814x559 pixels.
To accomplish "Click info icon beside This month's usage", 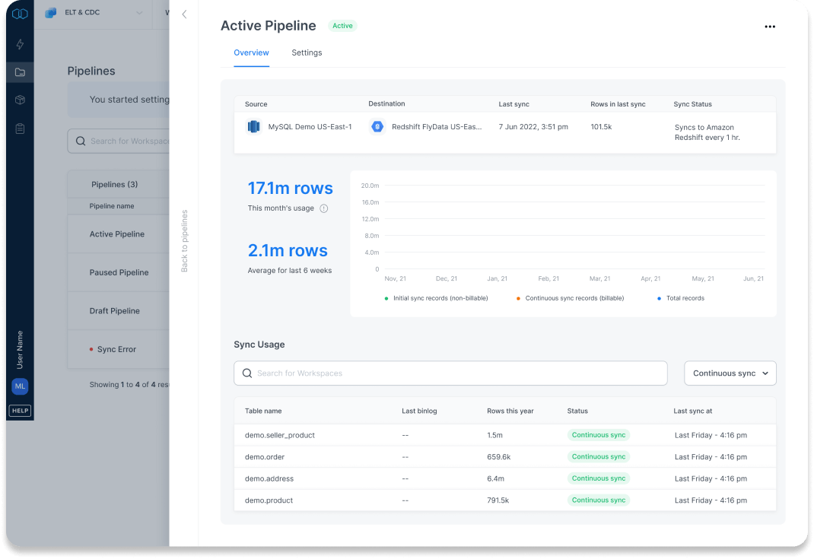I will point(324,208).
